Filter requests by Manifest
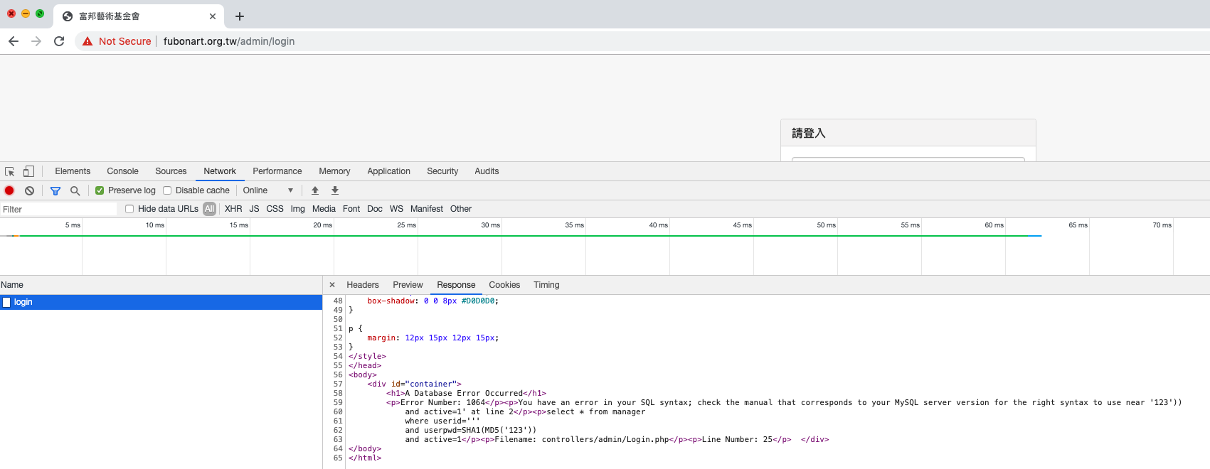Viewport: 1210px width, 469px height. pyautogui.click(x=427, y=209)
